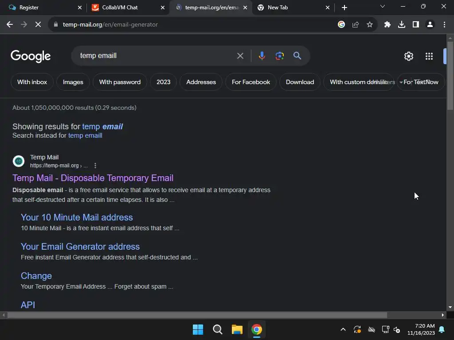
Task: Click the Google icon in address bar
Action: 341,25
